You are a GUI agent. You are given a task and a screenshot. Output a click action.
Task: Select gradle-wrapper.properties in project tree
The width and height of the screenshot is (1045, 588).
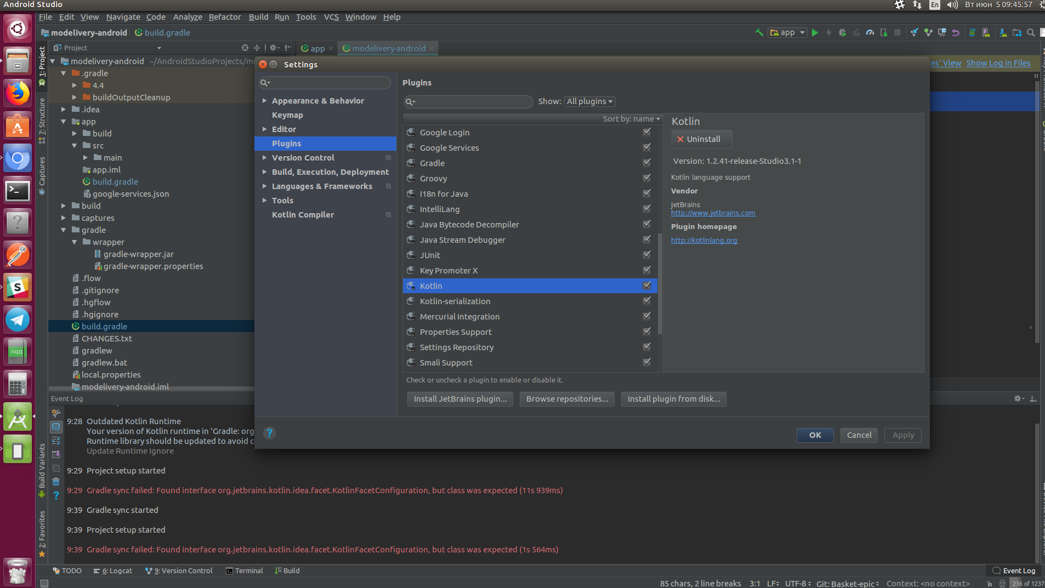[153, 266]
